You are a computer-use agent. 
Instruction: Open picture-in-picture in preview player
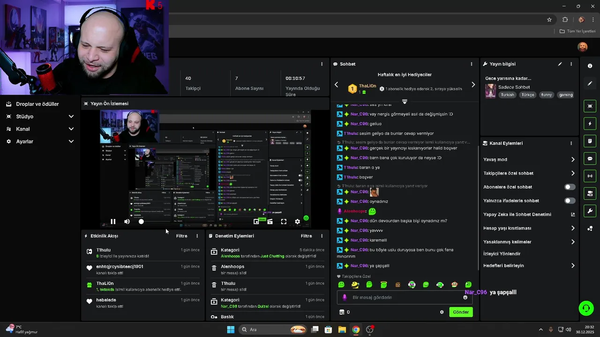pos(256,221)
